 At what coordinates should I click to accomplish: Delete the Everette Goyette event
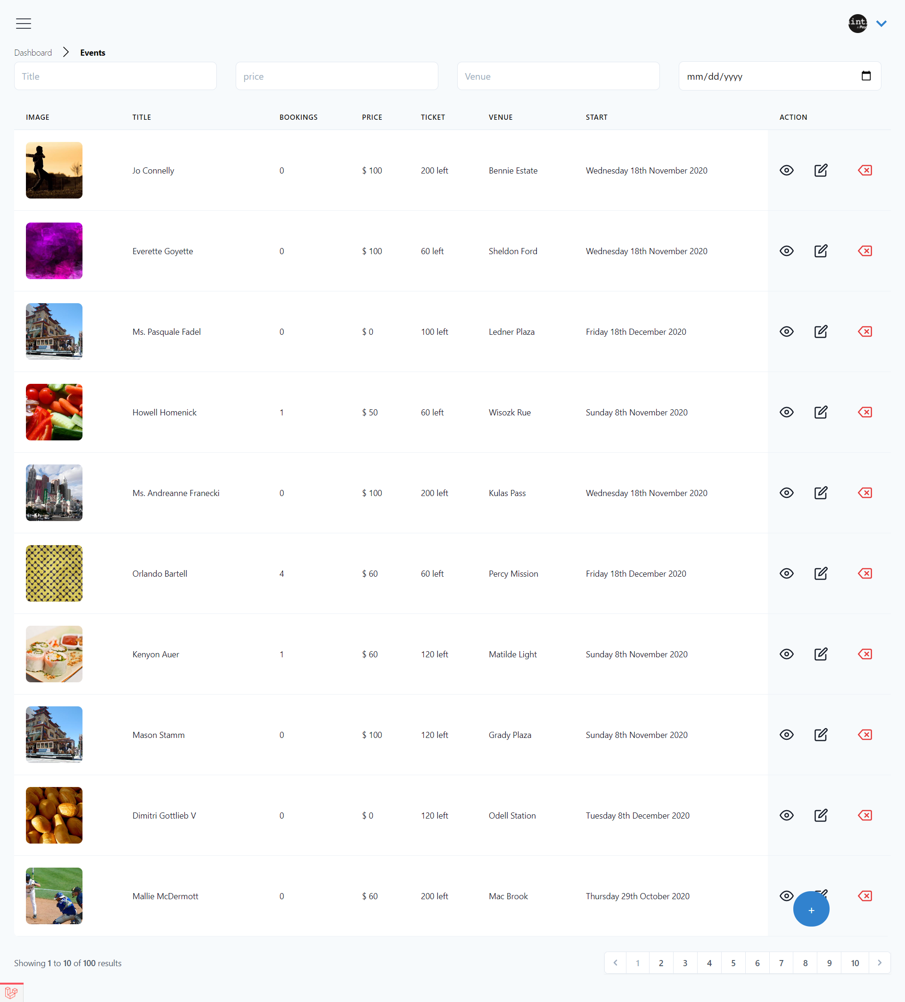(865, 251)
